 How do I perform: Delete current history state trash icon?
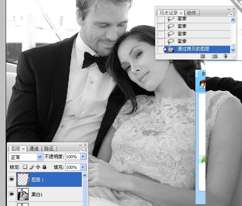pos(225,56)
